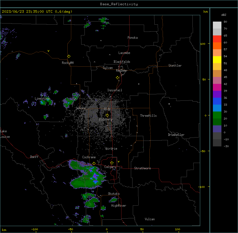Select the yellow V marker northwest of RockyMH

coord(48,51)
